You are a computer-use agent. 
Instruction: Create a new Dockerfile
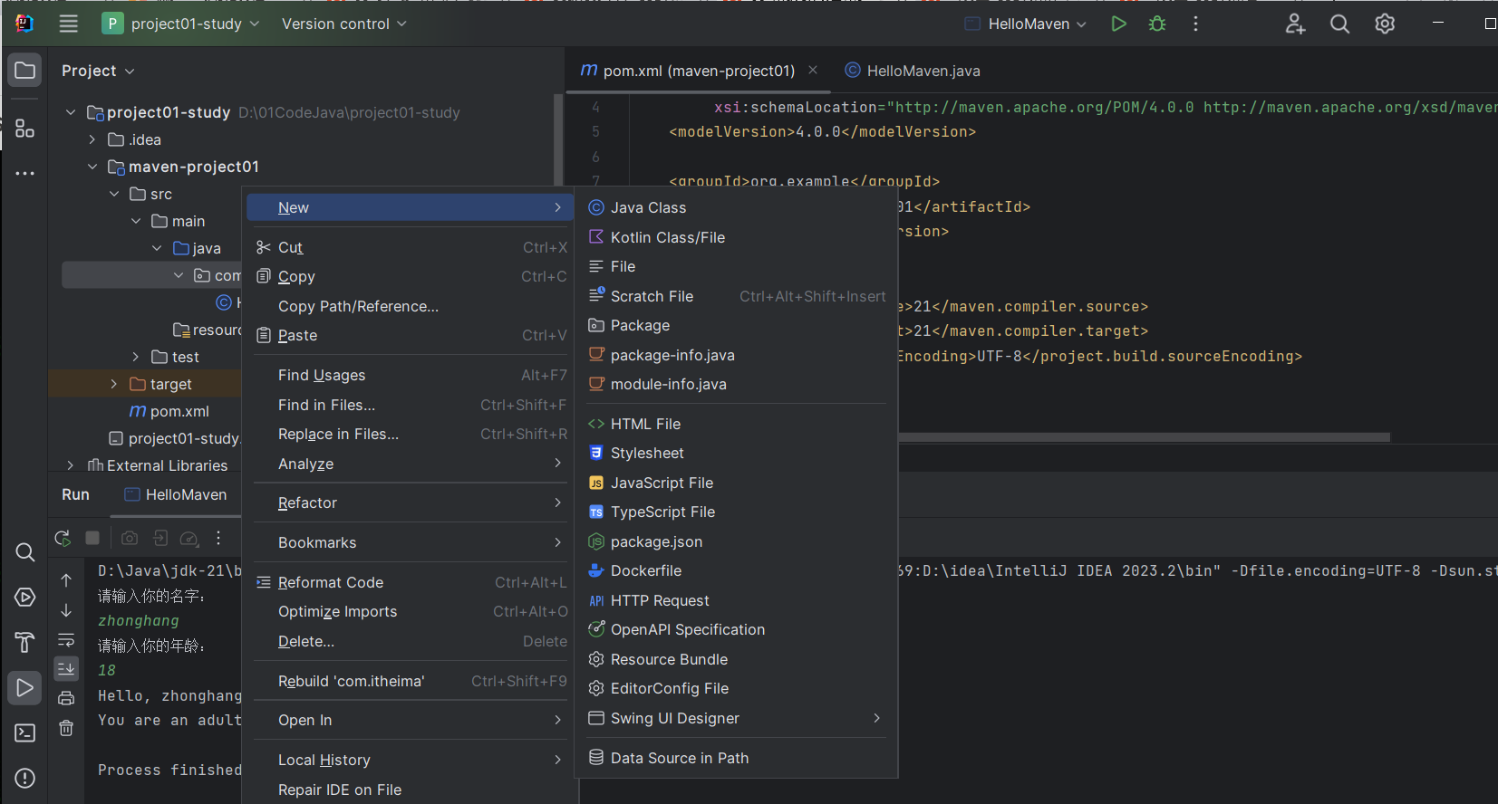pyautogui.click(x=736, y=570)
